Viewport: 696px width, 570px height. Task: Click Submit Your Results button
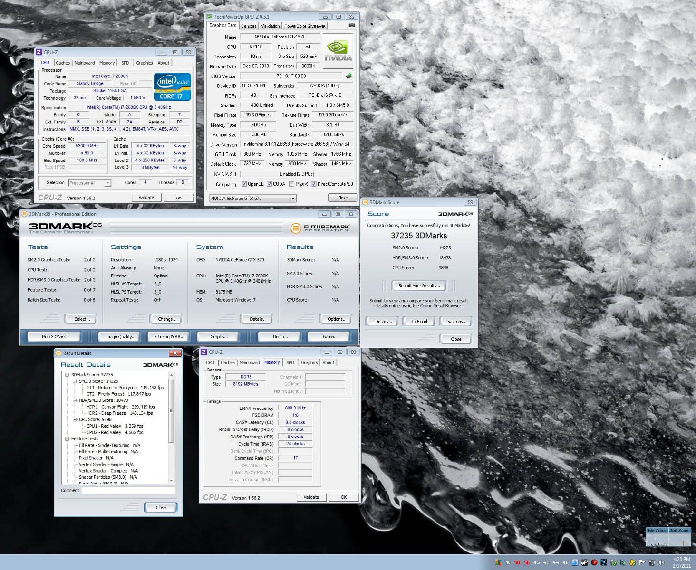[419, 285]
